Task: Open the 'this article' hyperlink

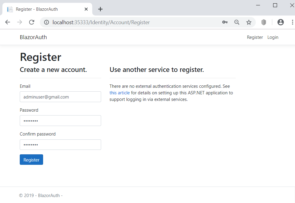Action: coord(119,93)
